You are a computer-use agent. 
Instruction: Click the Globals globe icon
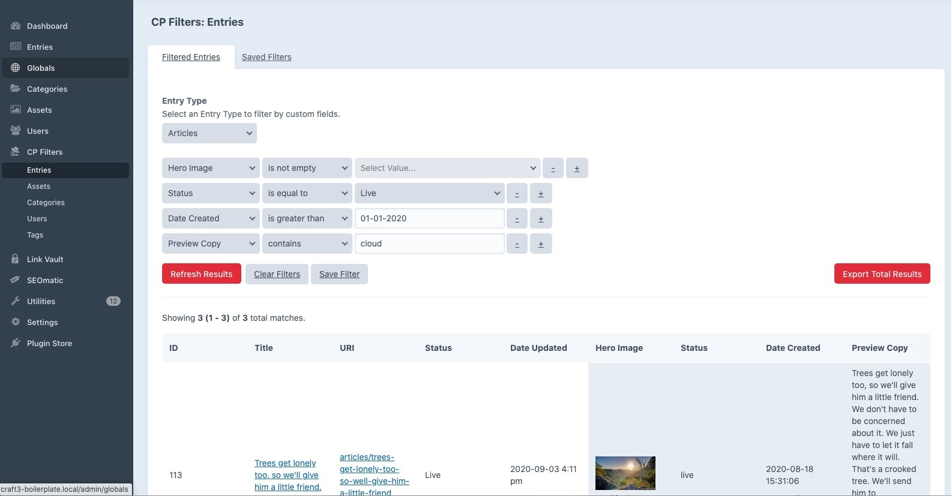[16, 68]
